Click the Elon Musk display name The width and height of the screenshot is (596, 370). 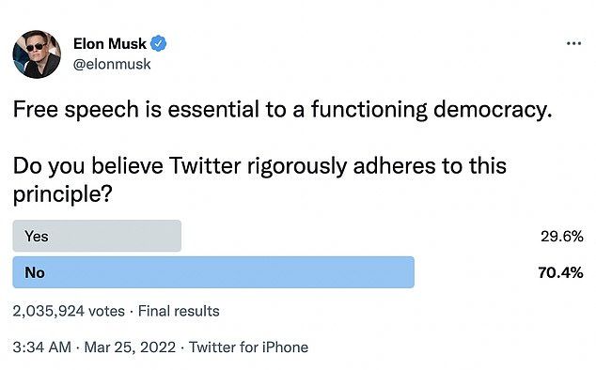109,44
